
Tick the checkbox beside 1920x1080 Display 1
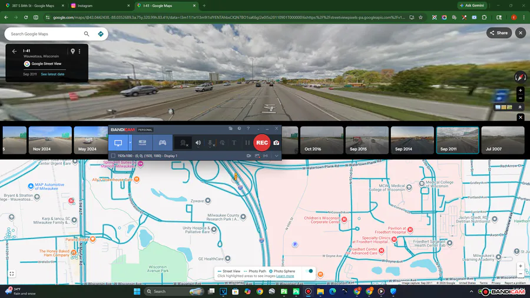(x=113, y=155)
